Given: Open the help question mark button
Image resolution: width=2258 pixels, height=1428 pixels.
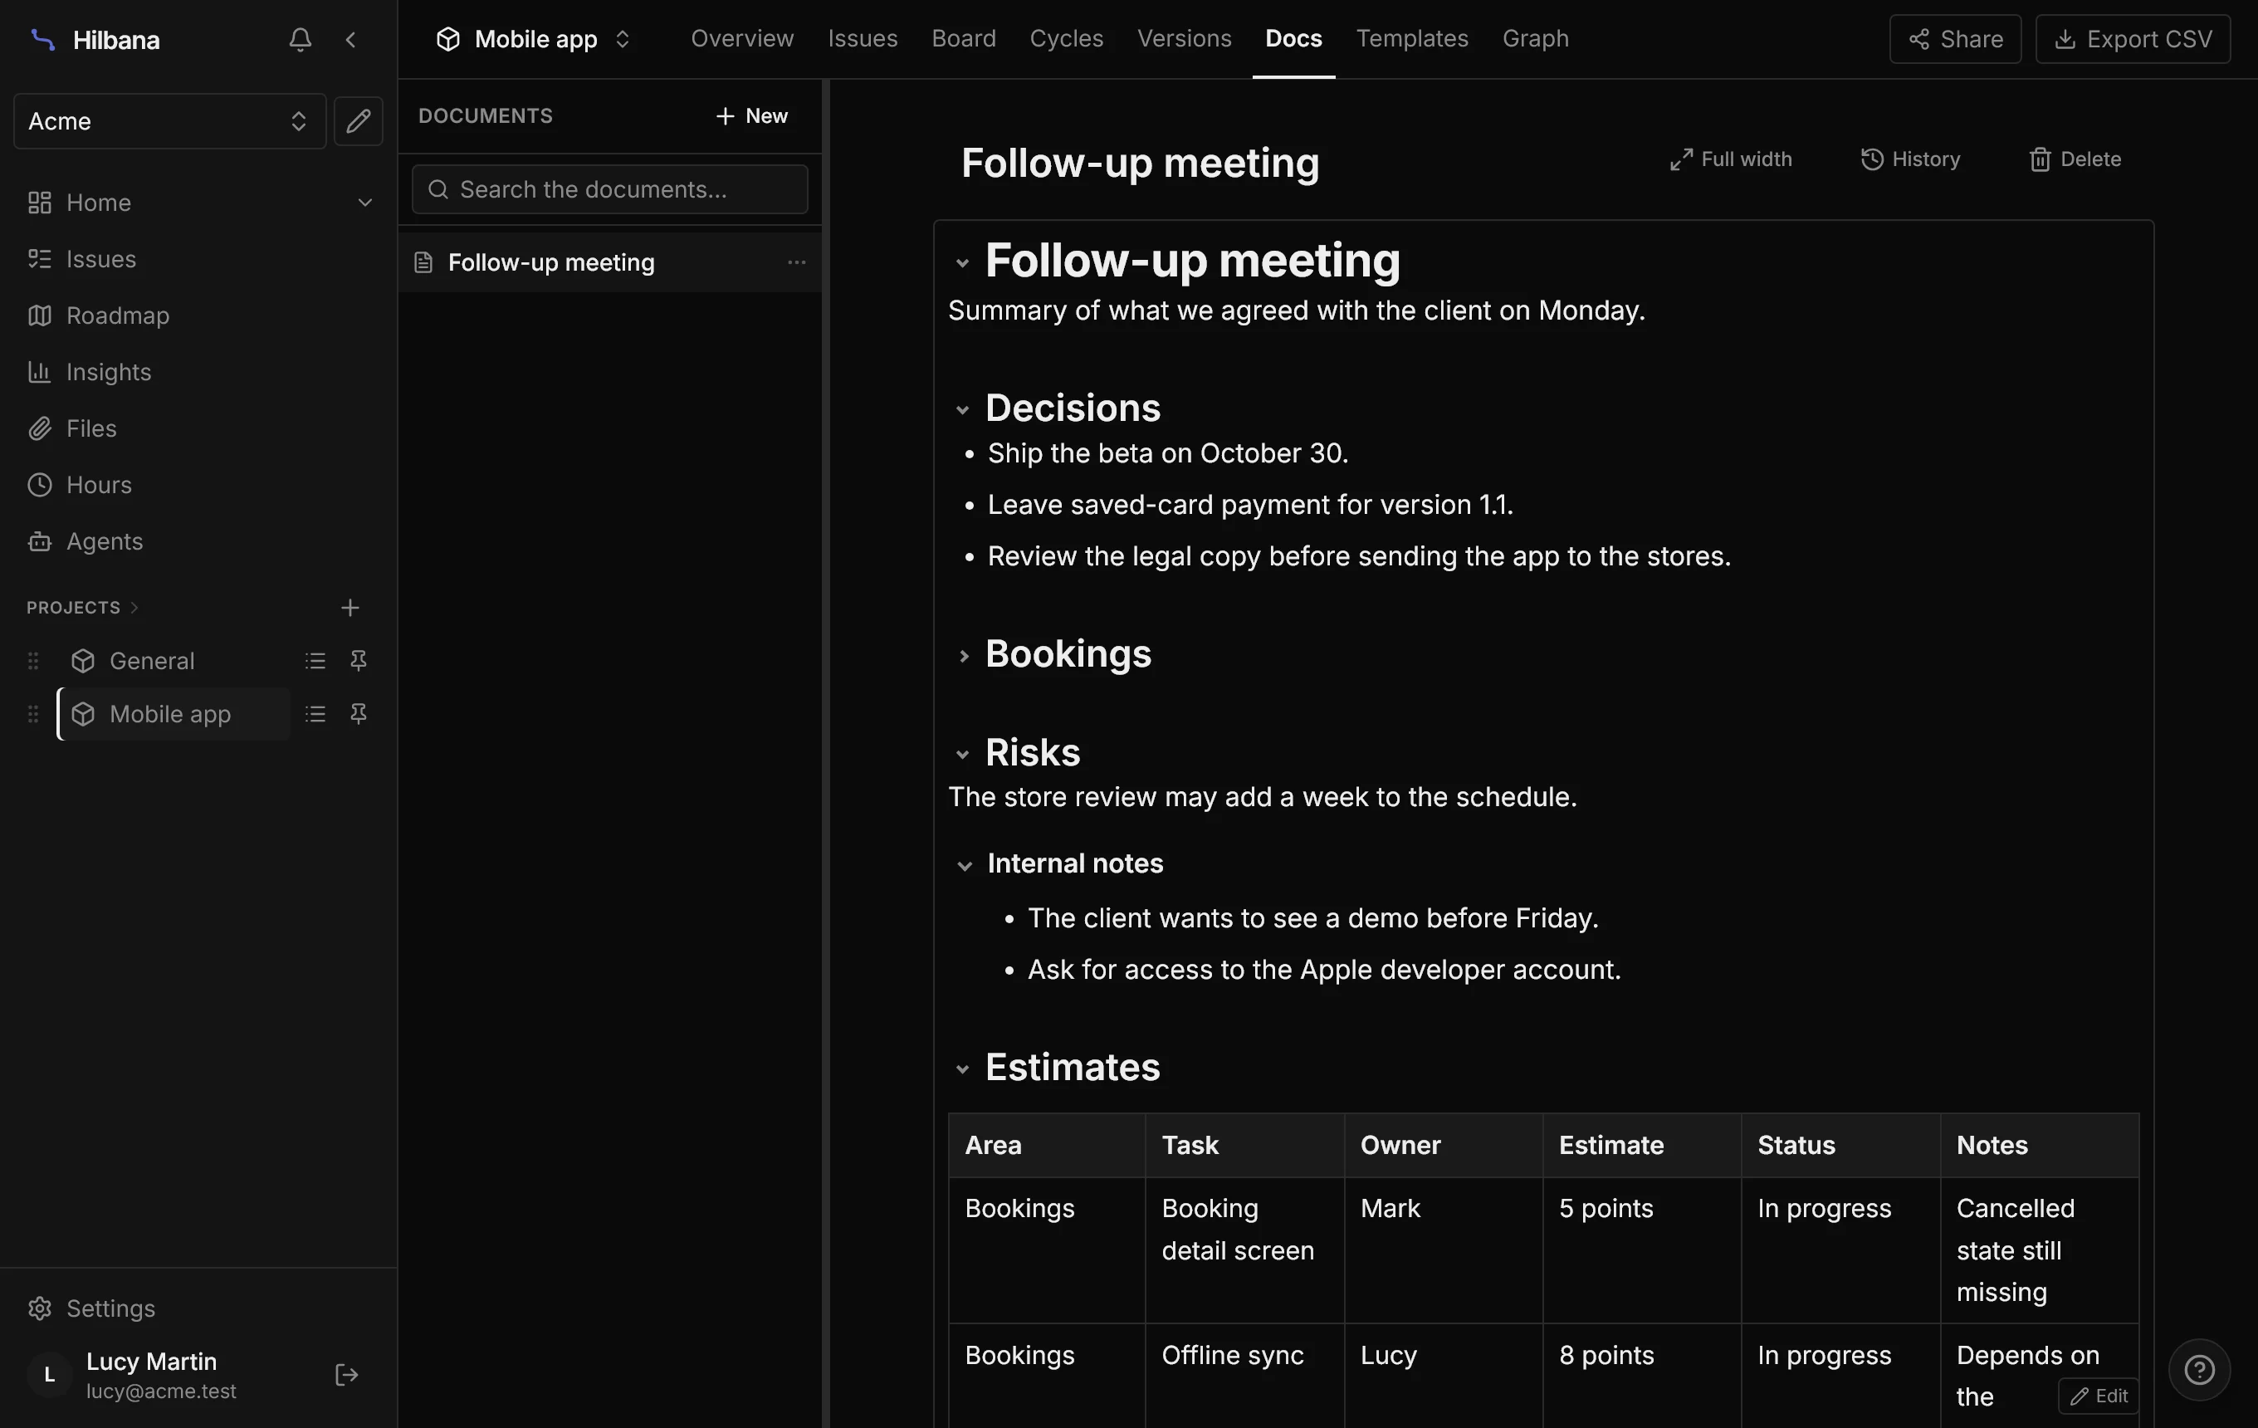Looking at the screenshot, I should [2199, 1370].
